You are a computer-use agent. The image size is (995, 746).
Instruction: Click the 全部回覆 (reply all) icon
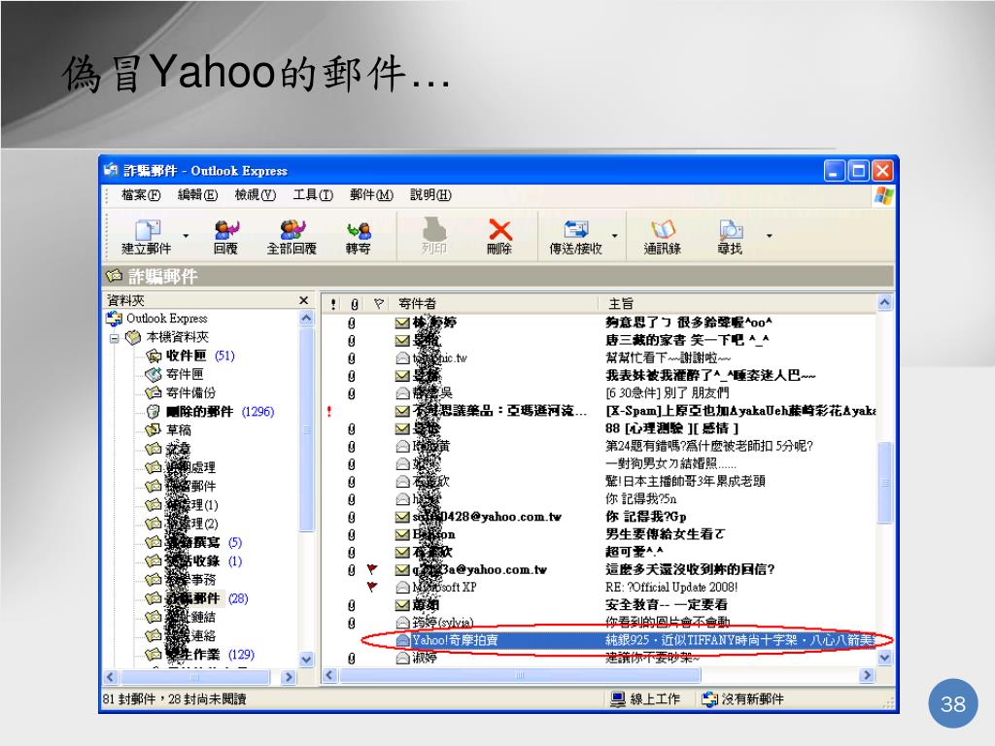(292, 235)
